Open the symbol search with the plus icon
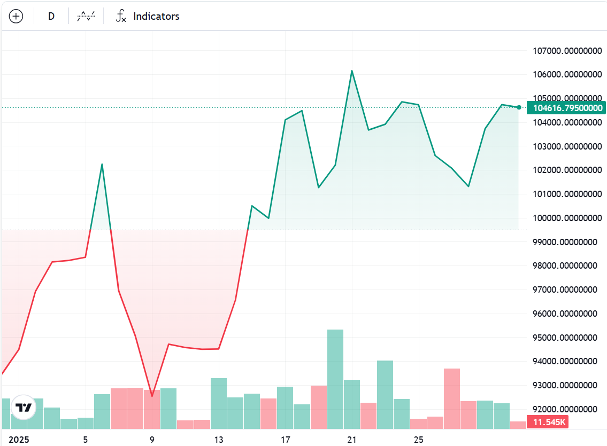The height and width of the screenshot is (446, 607). (x=16, y=16)
